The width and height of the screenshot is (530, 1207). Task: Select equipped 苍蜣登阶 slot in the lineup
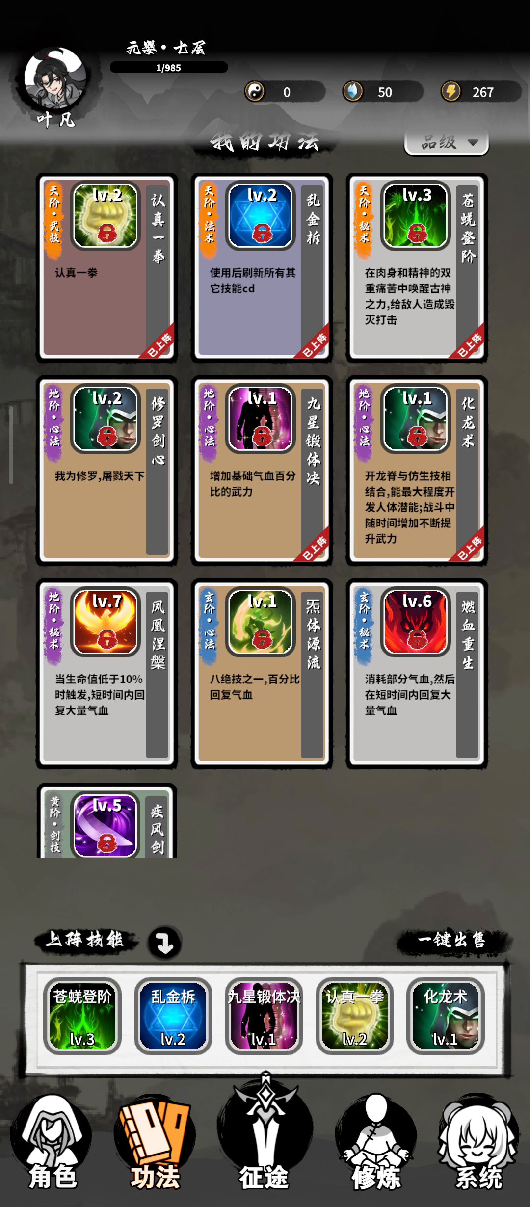(x=82, y=1016)
